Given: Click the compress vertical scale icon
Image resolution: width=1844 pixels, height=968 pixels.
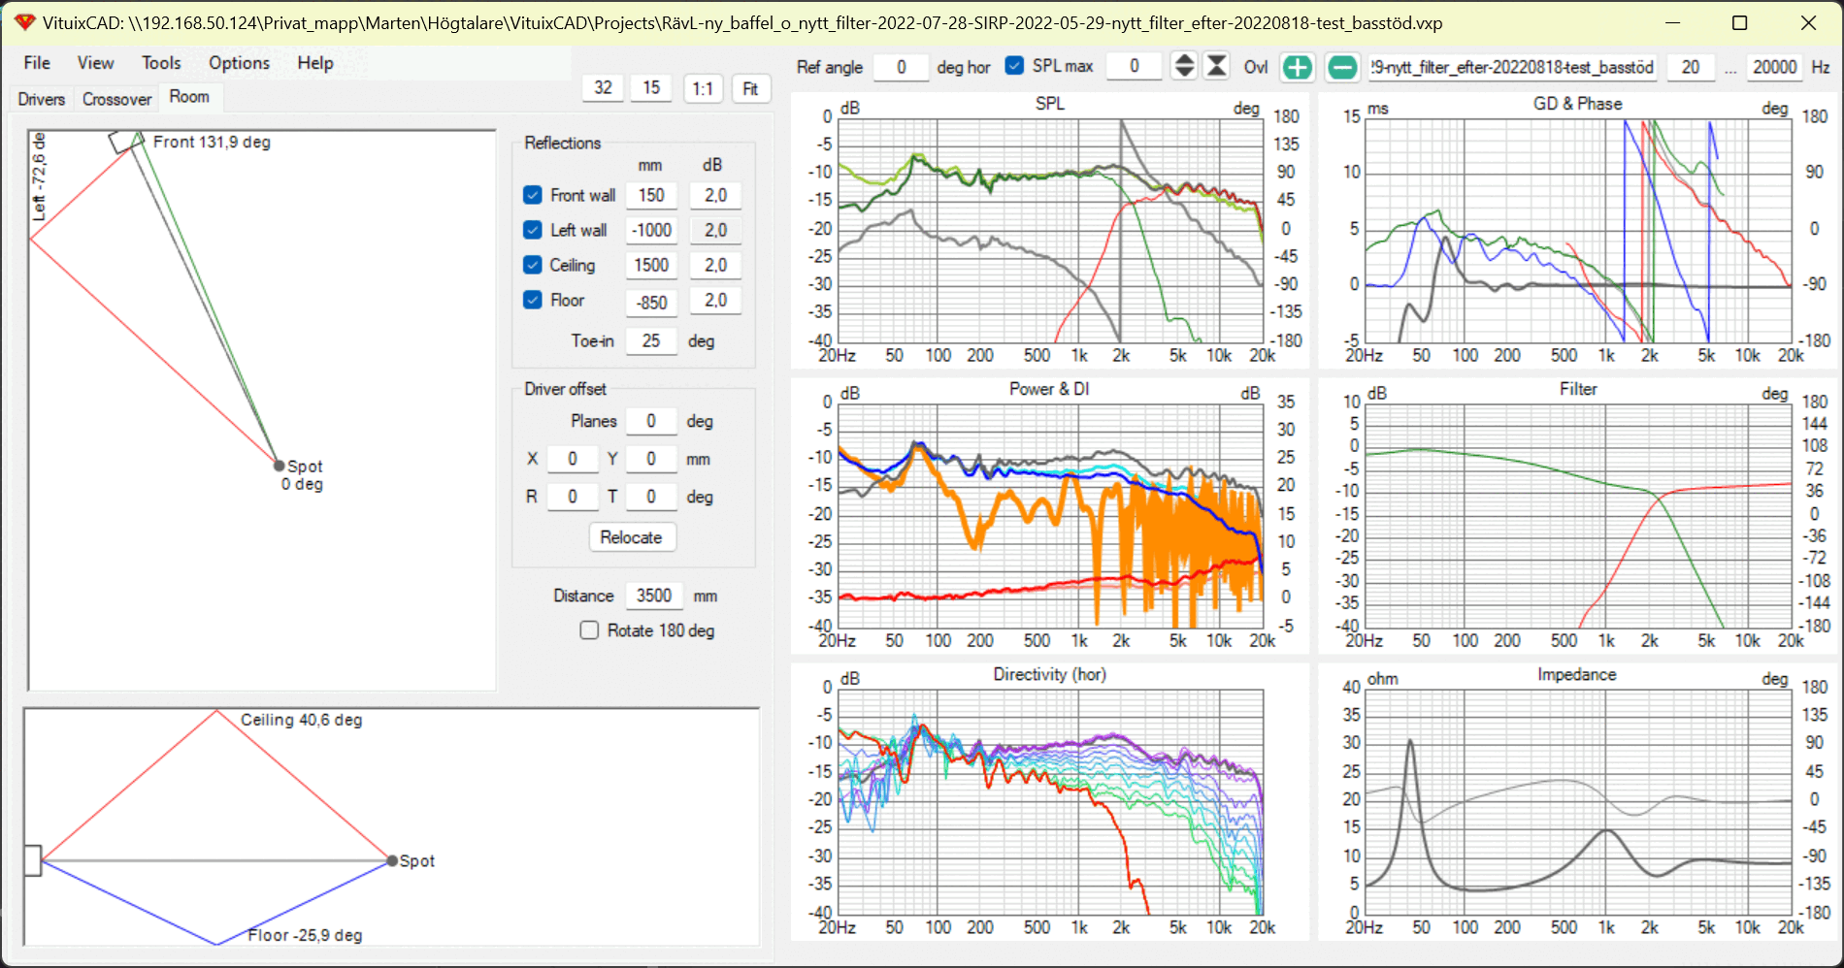Looking at the screenshot, I should coord(1216,66).
